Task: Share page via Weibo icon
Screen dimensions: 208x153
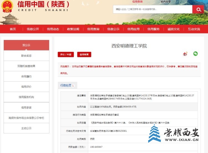Action: [x=185, y=54]
